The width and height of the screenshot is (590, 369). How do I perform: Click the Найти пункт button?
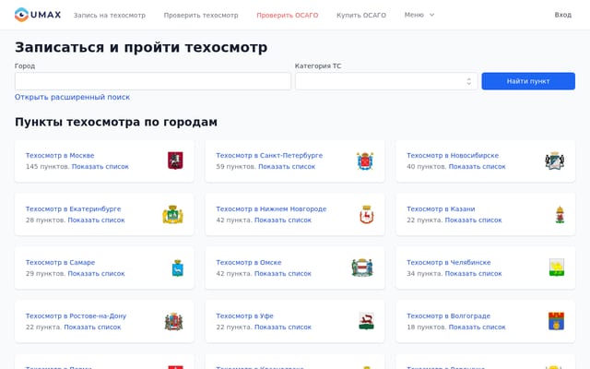tap(528, 81)
